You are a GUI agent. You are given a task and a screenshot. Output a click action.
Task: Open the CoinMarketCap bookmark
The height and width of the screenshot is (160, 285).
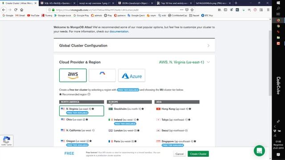click(178, 16)
